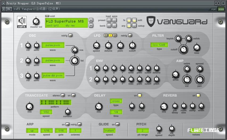Open the delay time 1/4 selector
Image resolution: width=227 pixels, height=140 pixels.
(116, 112)
